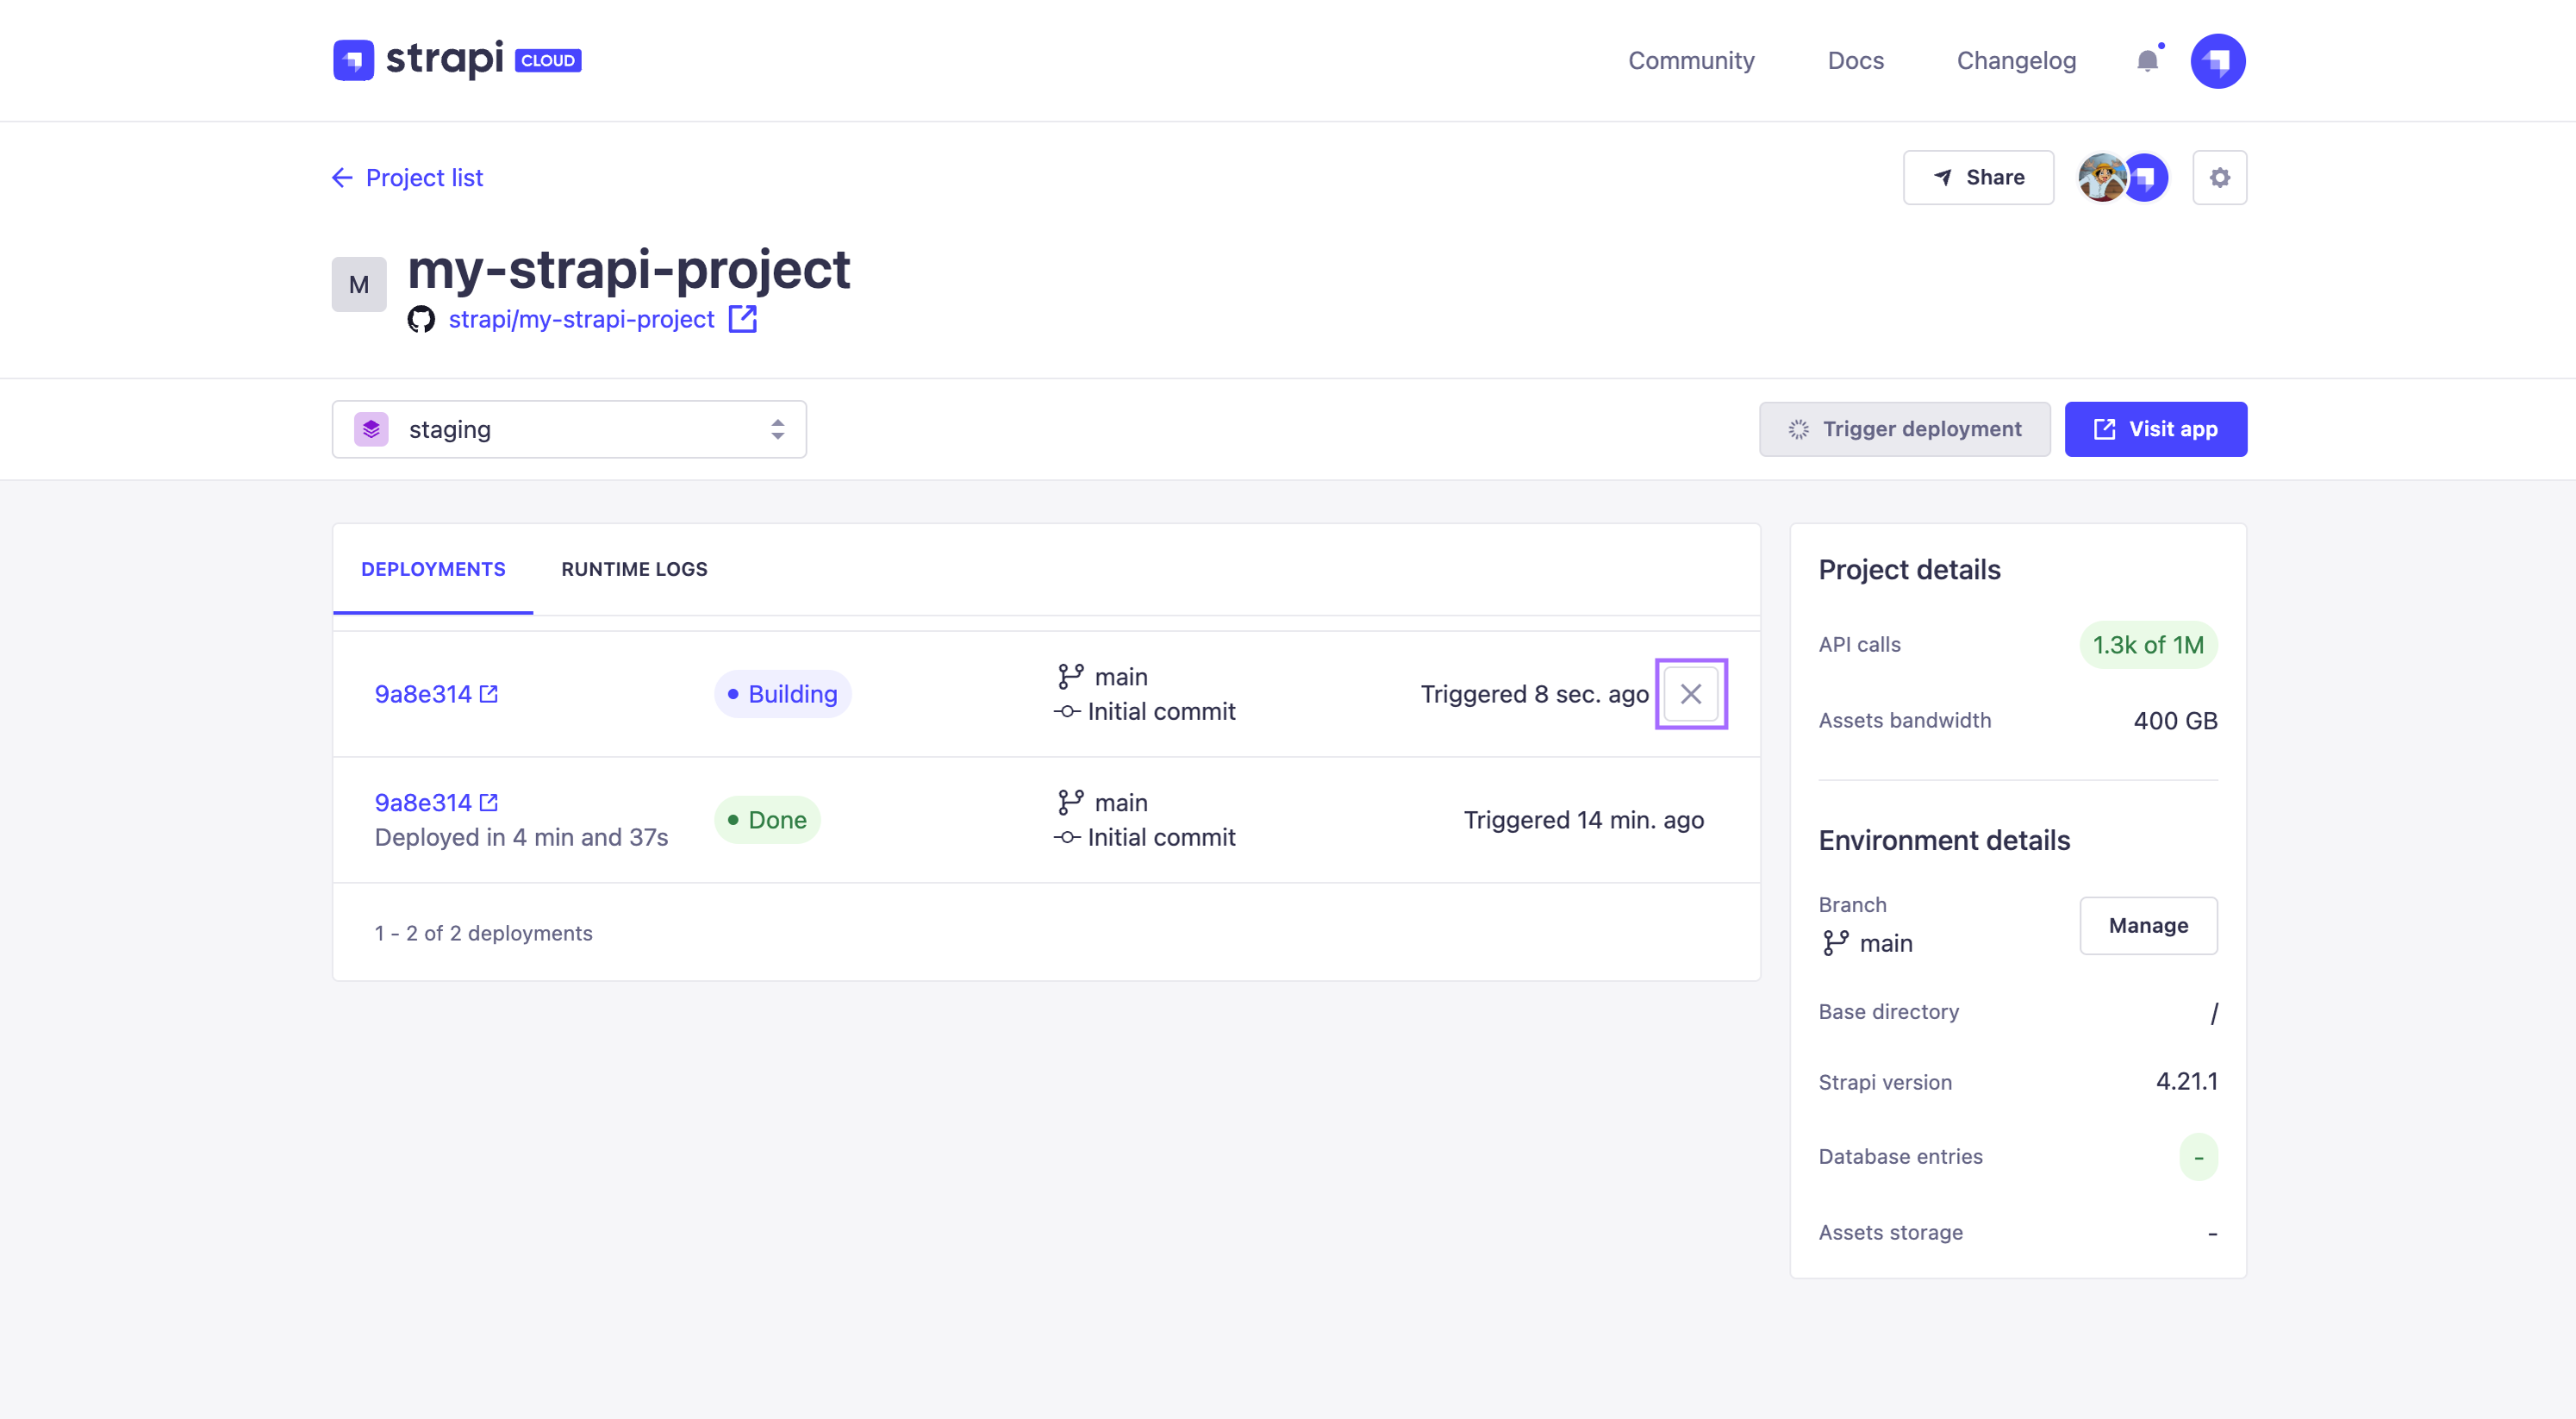
Task: Cancel the Building deployment with the X button
Action: [x=1690, y=694]
